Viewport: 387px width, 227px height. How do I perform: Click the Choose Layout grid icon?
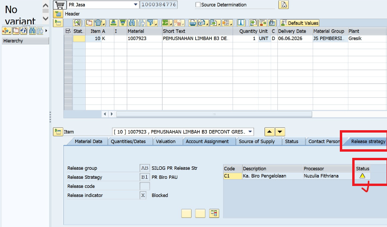pyautogui.click(x=227, y=23)
